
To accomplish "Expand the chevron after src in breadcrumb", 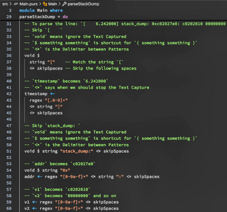I will [11, 4].
